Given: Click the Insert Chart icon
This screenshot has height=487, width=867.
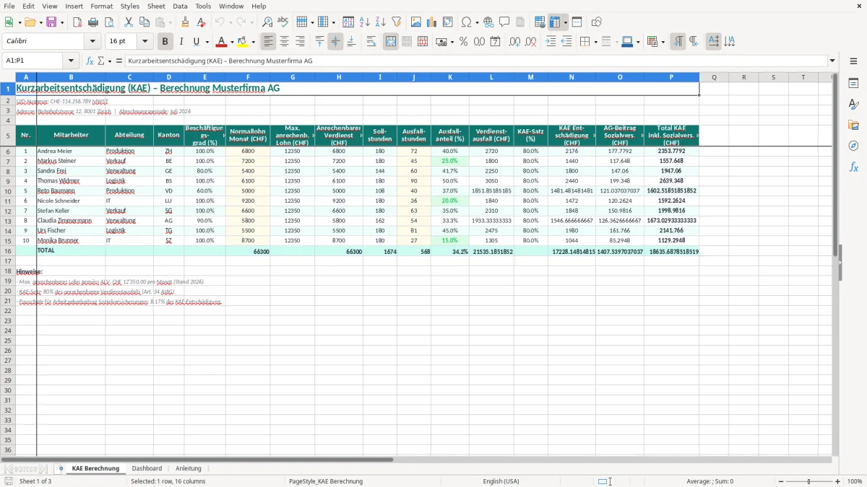Looking at the screenshot, I should pyautogui.click(x=432, y=22).
